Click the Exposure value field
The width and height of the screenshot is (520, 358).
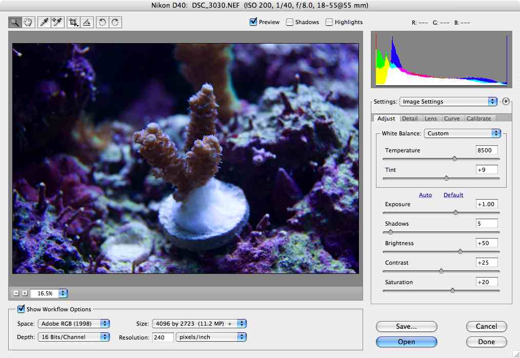tap(487, 204)
